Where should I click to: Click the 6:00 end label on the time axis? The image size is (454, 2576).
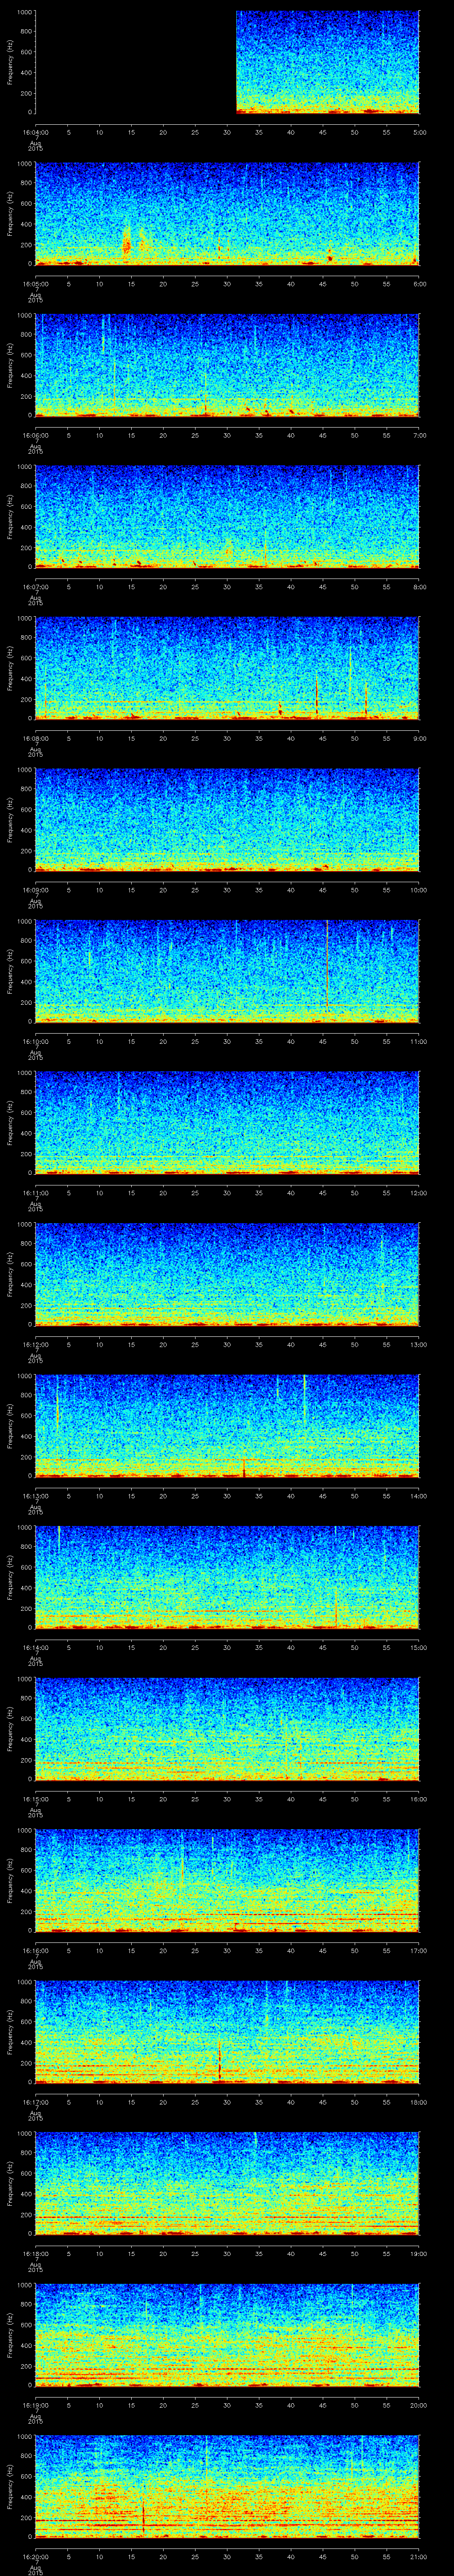(x=419, y=283)
